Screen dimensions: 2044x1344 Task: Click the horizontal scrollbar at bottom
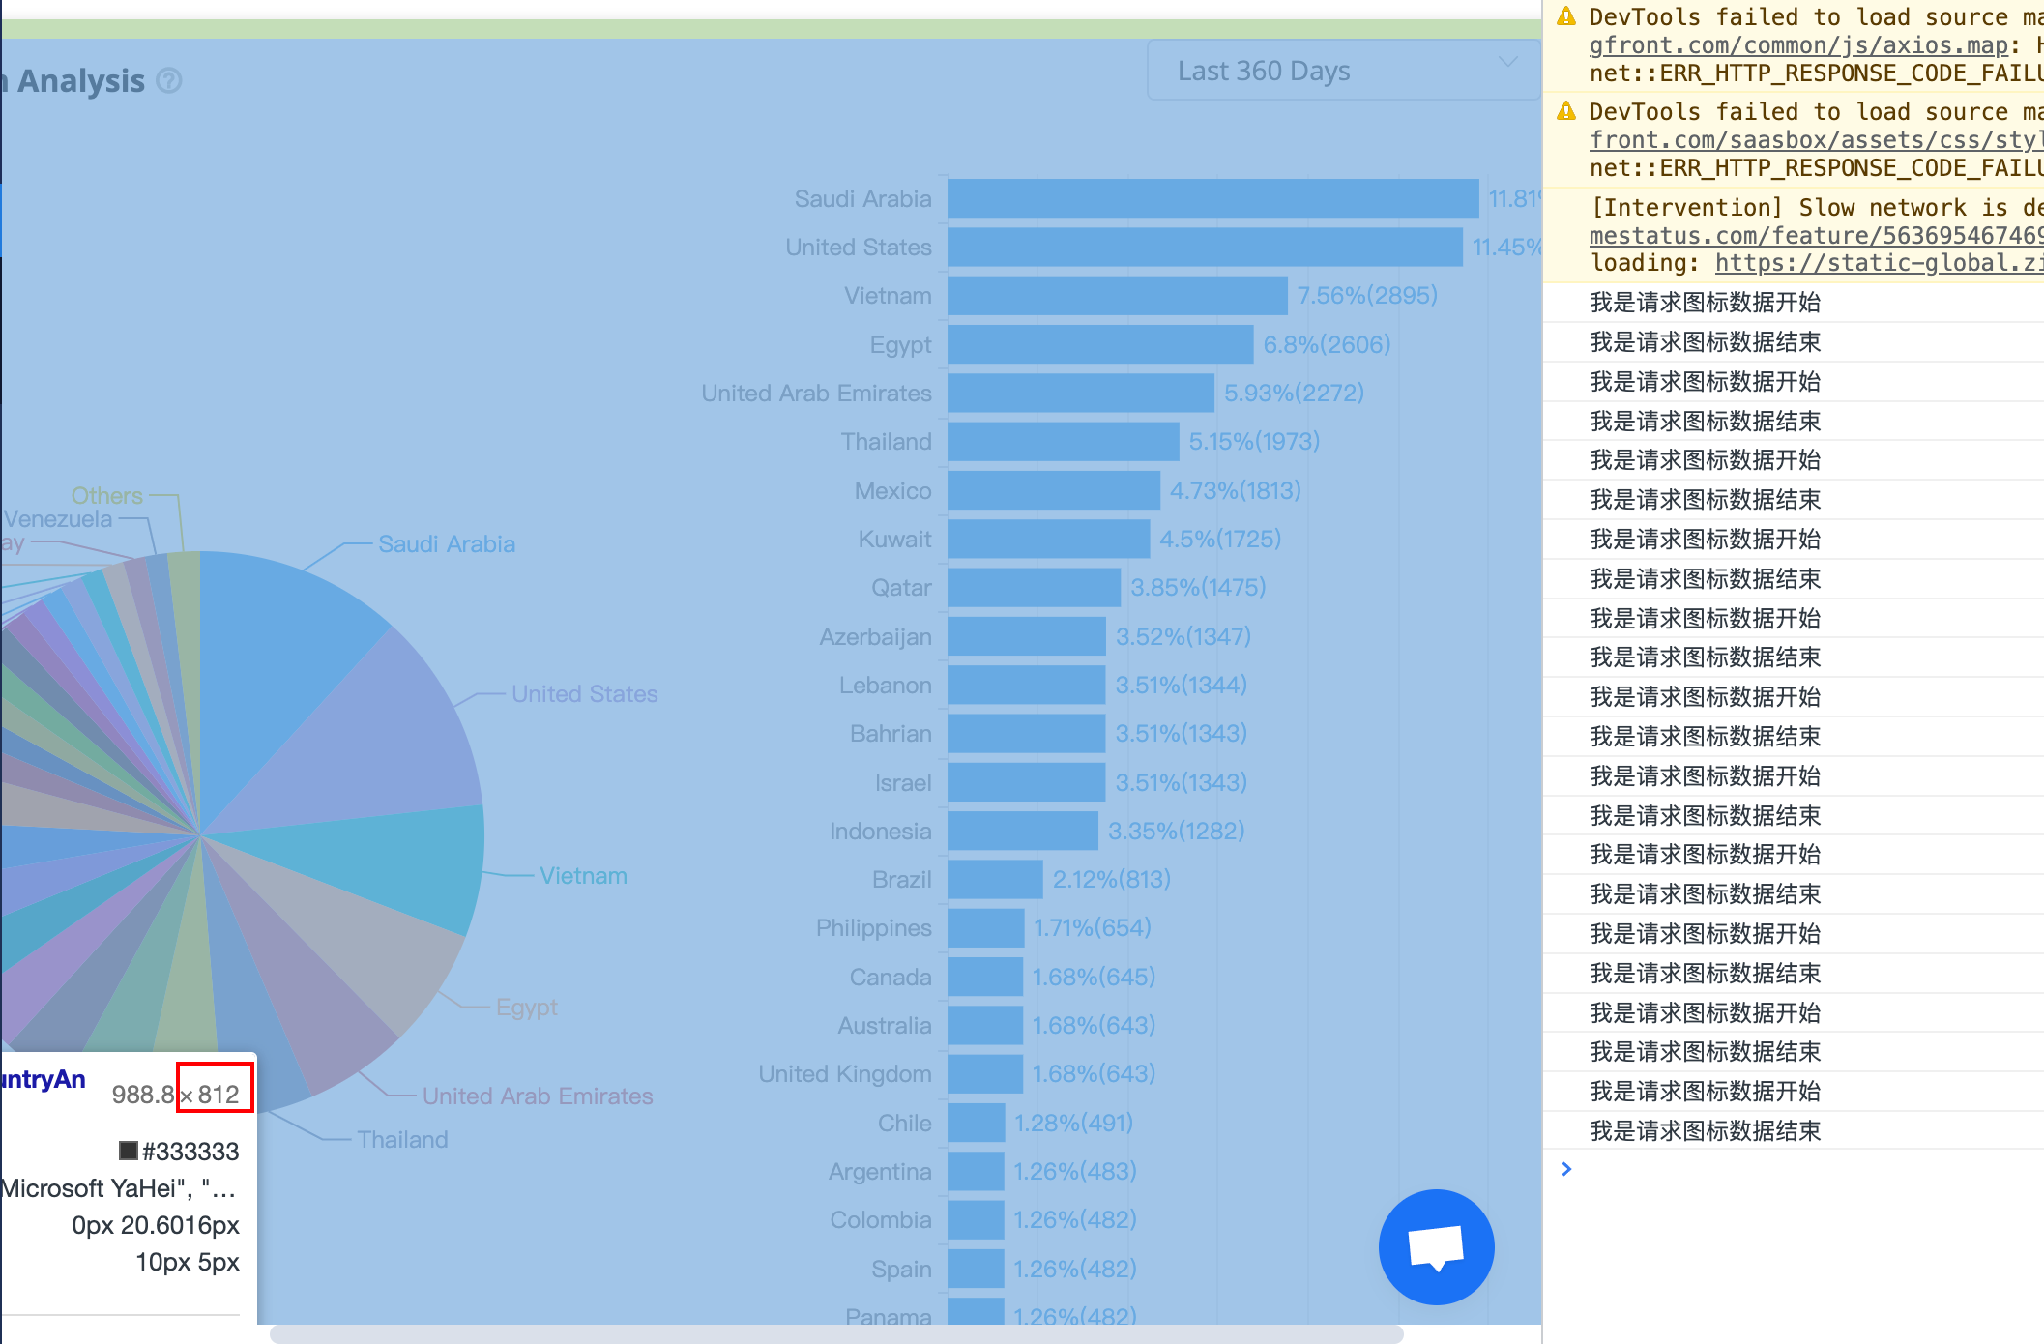835,1334
